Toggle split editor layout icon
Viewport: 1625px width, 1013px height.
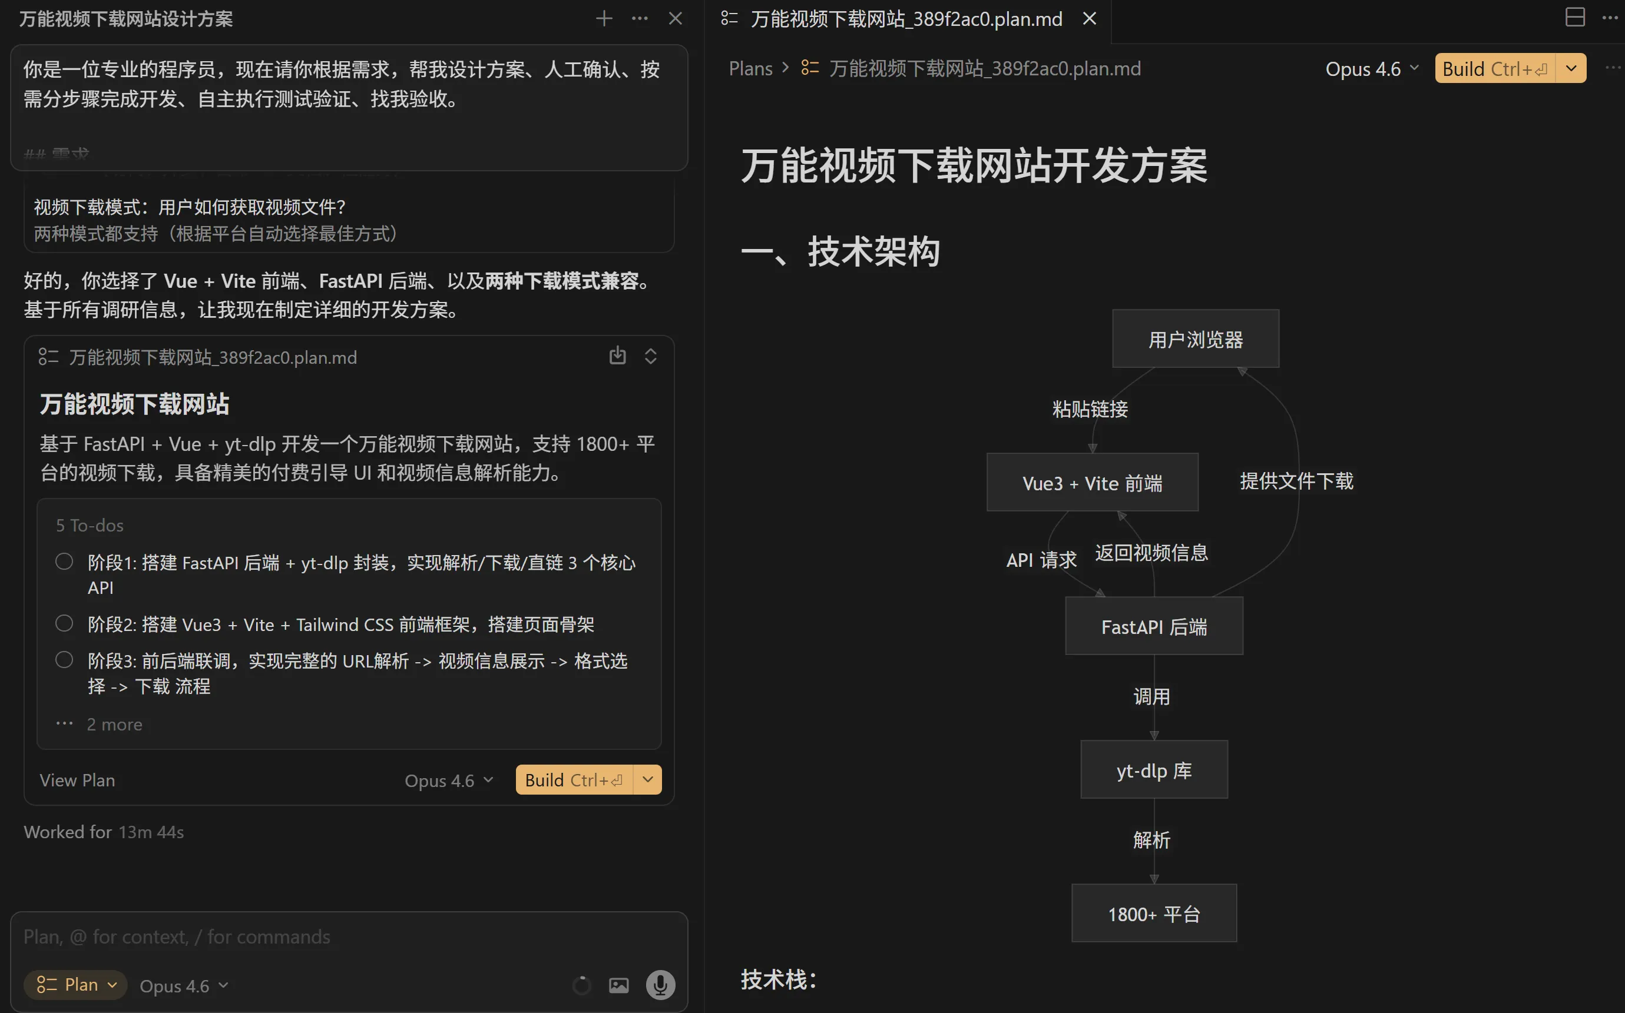[1575, 18]
